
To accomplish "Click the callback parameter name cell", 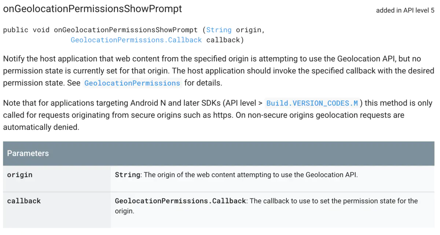I will pos(57,210).
